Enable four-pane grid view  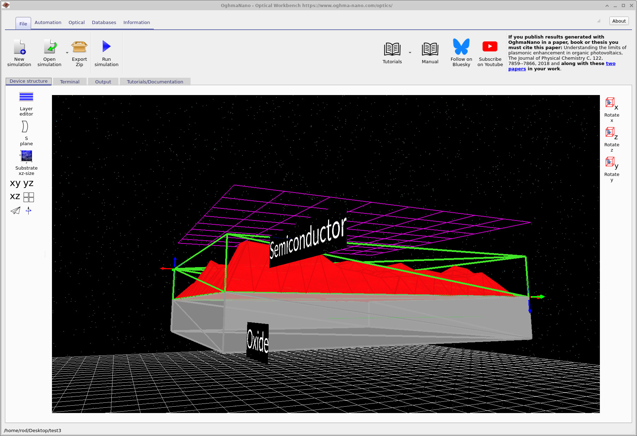[x=29, y=197]
